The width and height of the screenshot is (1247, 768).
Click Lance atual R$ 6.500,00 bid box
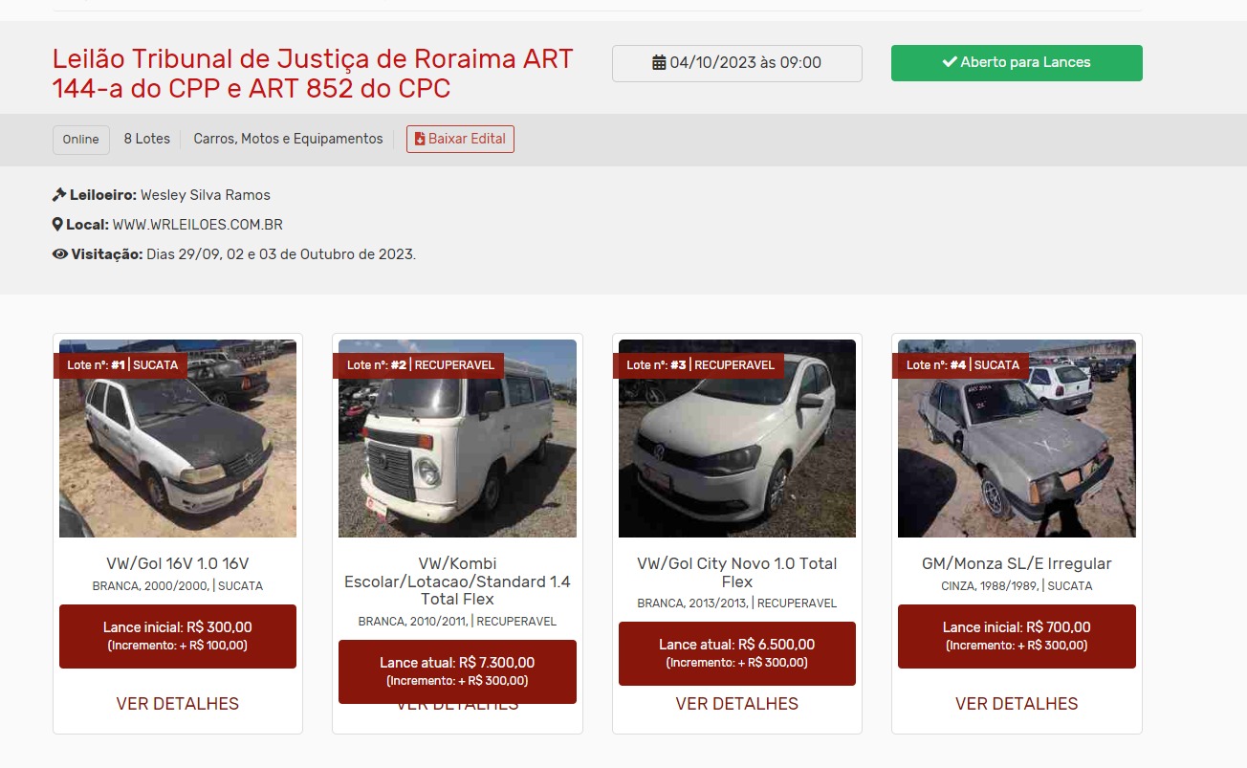point(737,653)
